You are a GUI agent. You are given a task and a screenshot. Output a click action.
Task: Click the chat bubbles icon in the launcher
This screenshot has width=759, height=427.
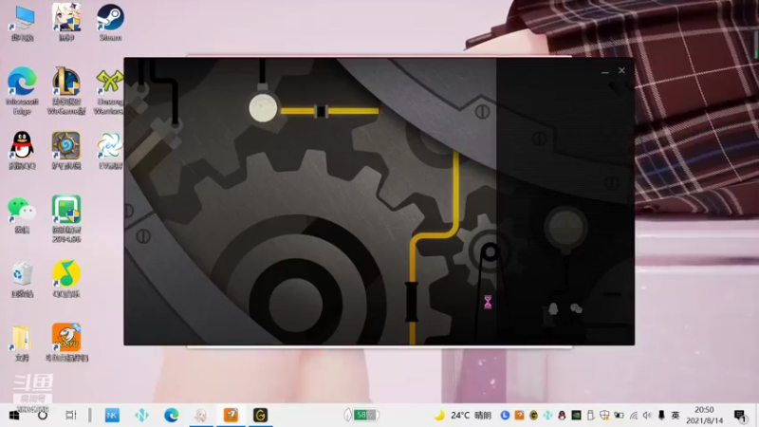[x=576, y=307]
